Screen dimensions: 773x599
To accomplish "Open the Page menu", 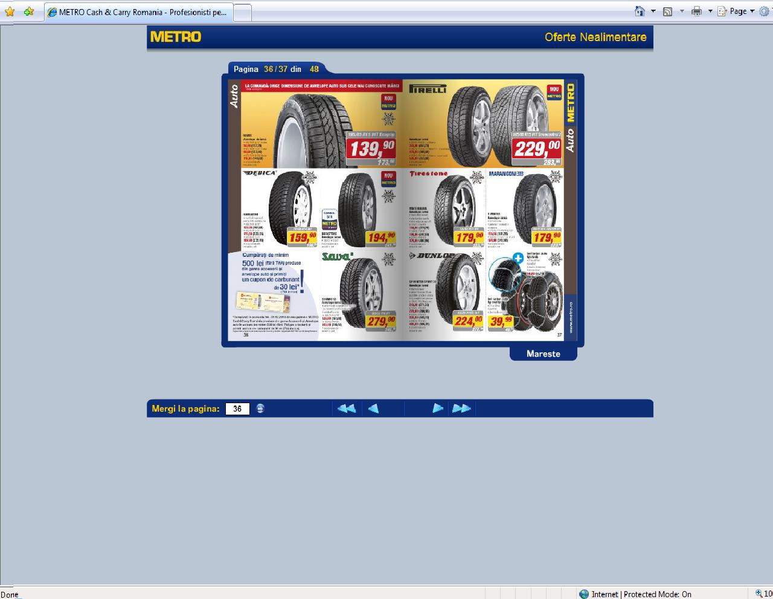I will point(736,11).
